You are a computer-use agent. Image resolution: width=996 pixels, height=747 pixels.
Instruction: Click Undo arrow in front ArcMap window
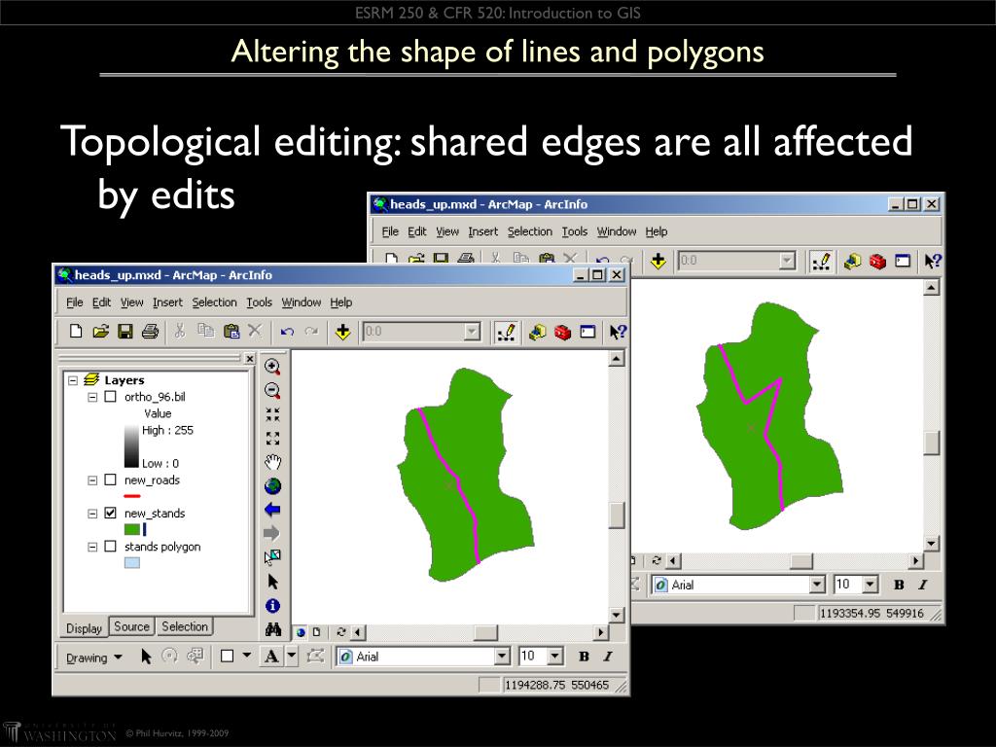(x=287, y=332)
